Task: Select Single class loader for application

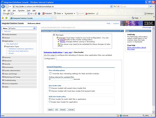Action: [x=50, y=102]
